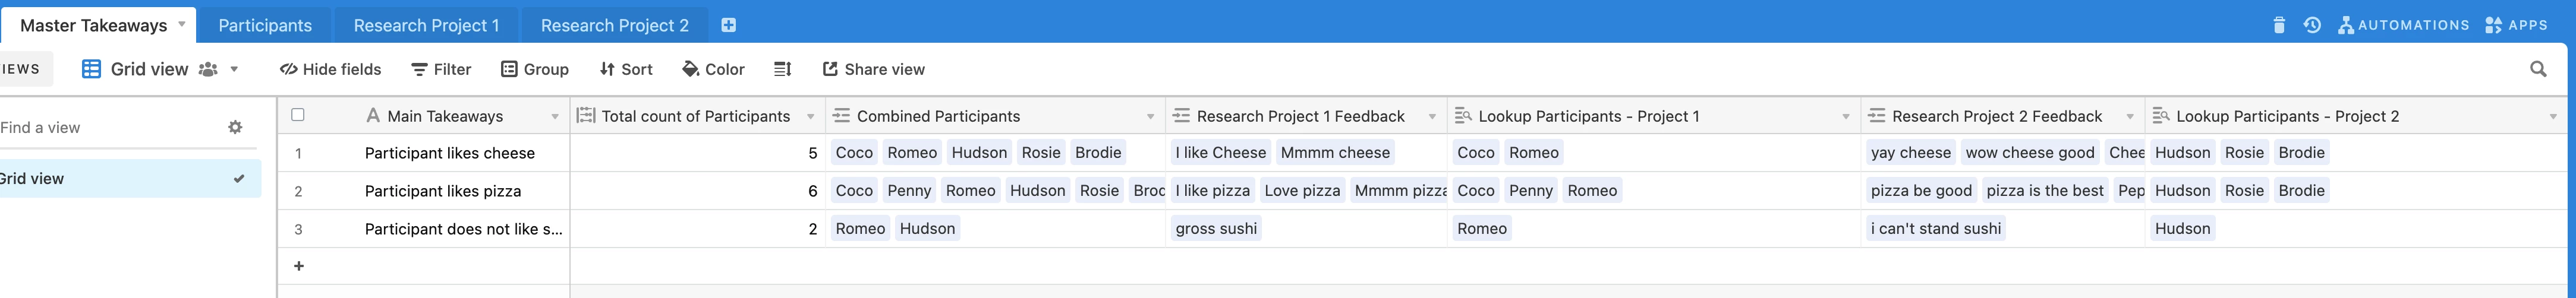Screen dimensions: 2576x298
Task: Open view settings gear icon
Action: click(235, 127)
